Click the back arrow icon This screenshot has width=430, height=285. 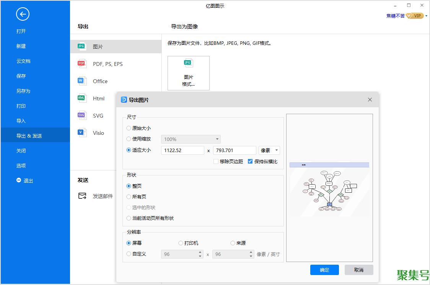tap(23, 15)
